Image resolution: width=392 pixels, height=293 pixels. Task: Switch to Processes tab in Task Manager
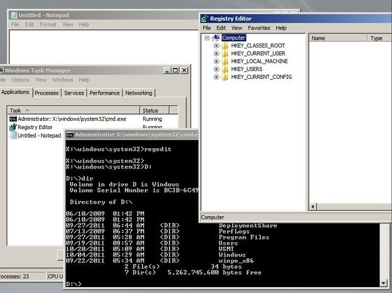coord(46,93)
